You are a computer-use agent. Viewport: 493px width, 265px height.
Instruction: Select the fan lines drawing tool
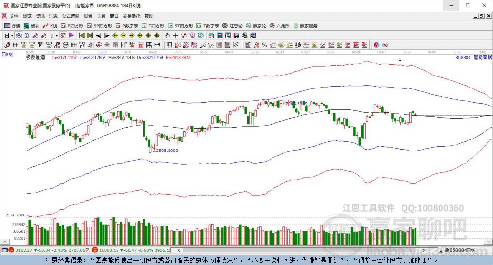178,45
